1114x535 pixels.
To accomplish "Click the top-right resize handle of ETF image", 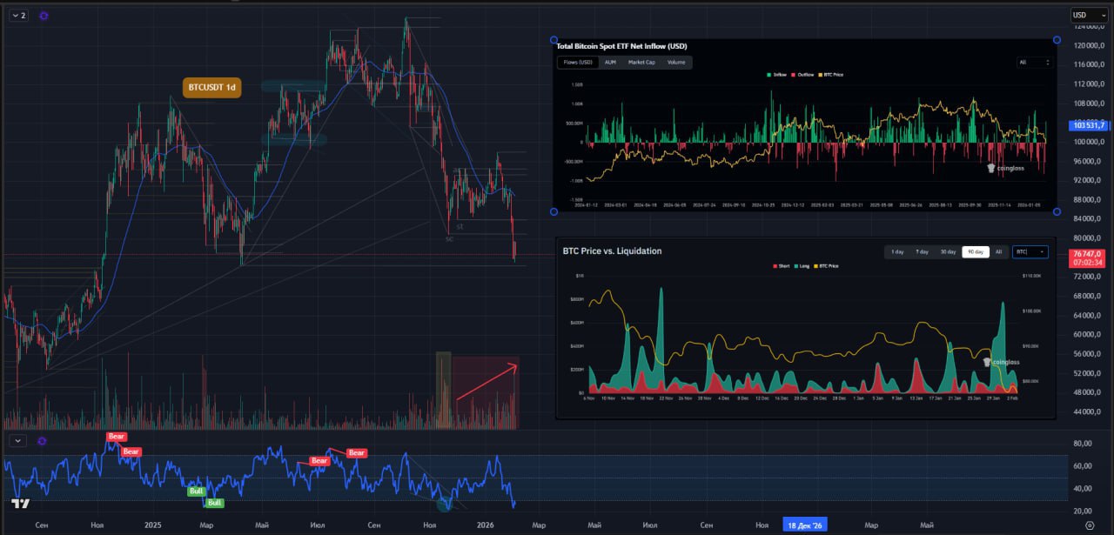I will [x=1057, y=40].
